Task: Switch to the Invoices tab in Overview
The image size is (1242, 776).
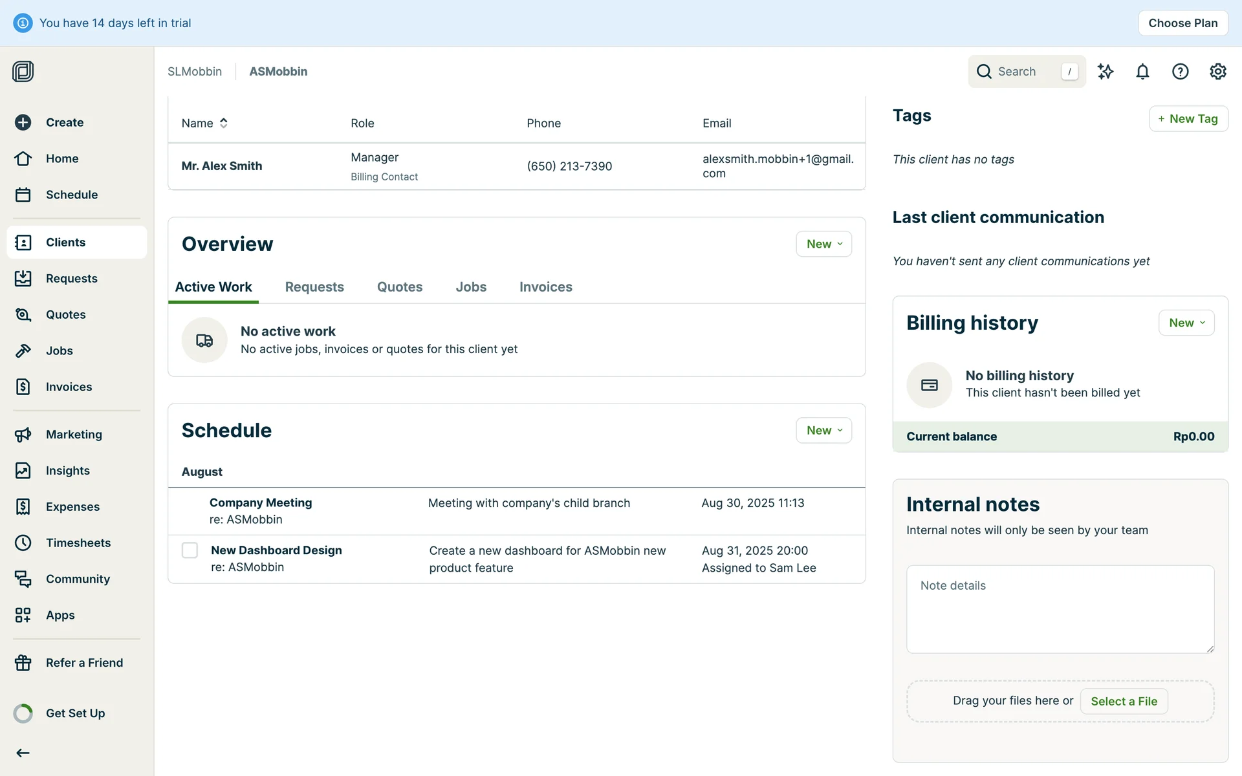Action: (545, 286)
